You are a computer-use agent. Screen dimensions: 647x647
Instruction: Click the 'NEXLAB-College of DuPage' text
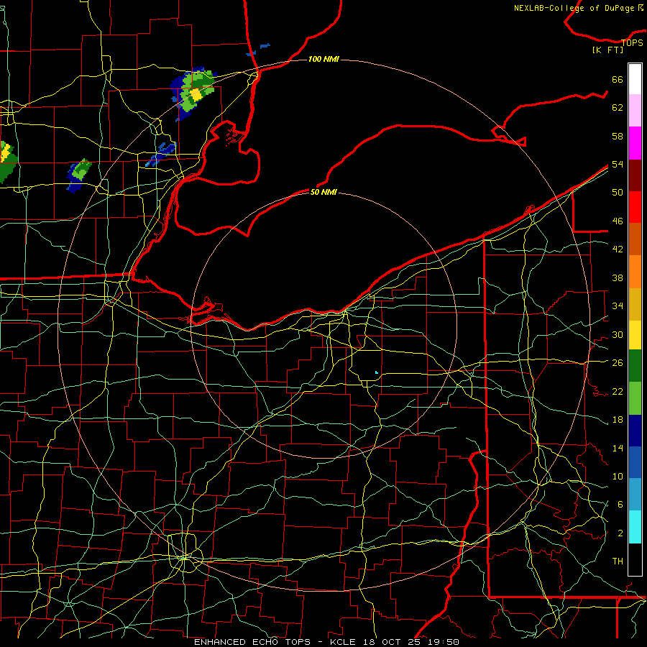574,8
